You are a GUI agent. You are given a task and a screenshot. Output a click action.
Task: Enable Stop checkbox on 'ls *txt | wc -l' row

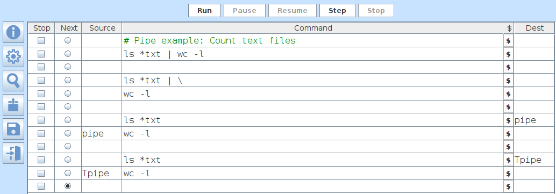pos(41,54)
